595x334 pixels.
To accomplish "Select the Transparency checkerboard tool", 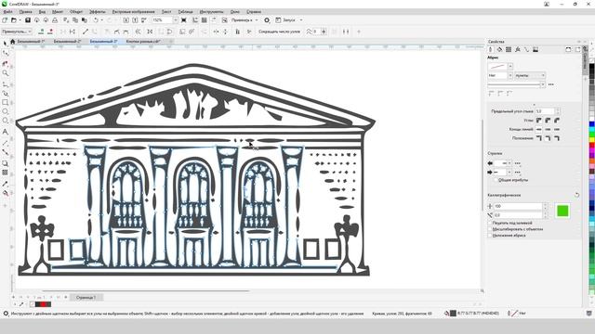I will click(x=5, y=173).
